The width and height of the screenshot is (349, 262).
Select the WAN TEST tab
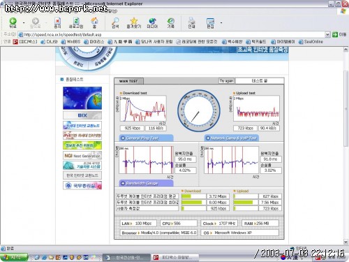point(128,81)
